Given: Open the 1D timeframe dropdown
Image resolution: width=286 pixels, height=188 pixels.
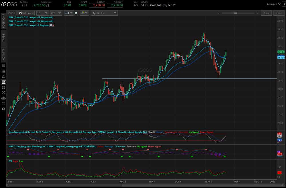Looking at the screenshot, I should pos(42,13).
